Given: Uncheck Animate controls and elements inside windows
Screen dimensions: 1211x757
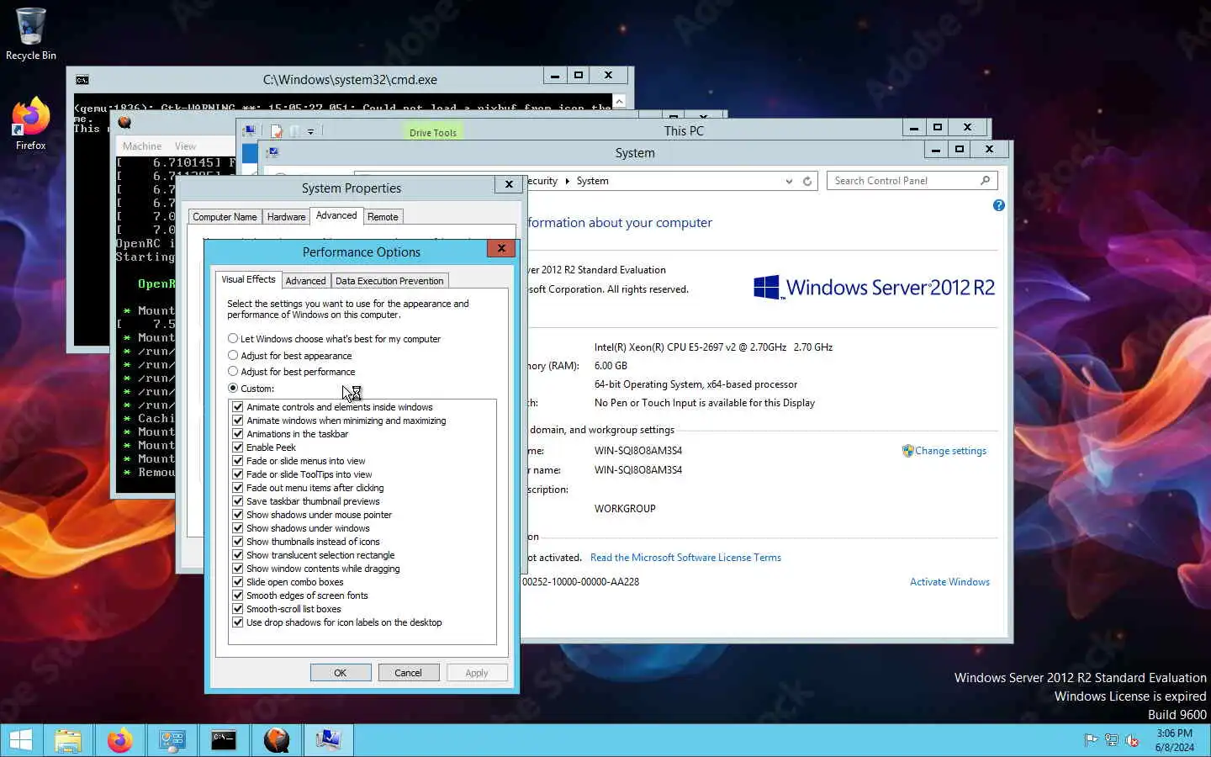Looking at the screenshot, I should click(x=238, y=407).
